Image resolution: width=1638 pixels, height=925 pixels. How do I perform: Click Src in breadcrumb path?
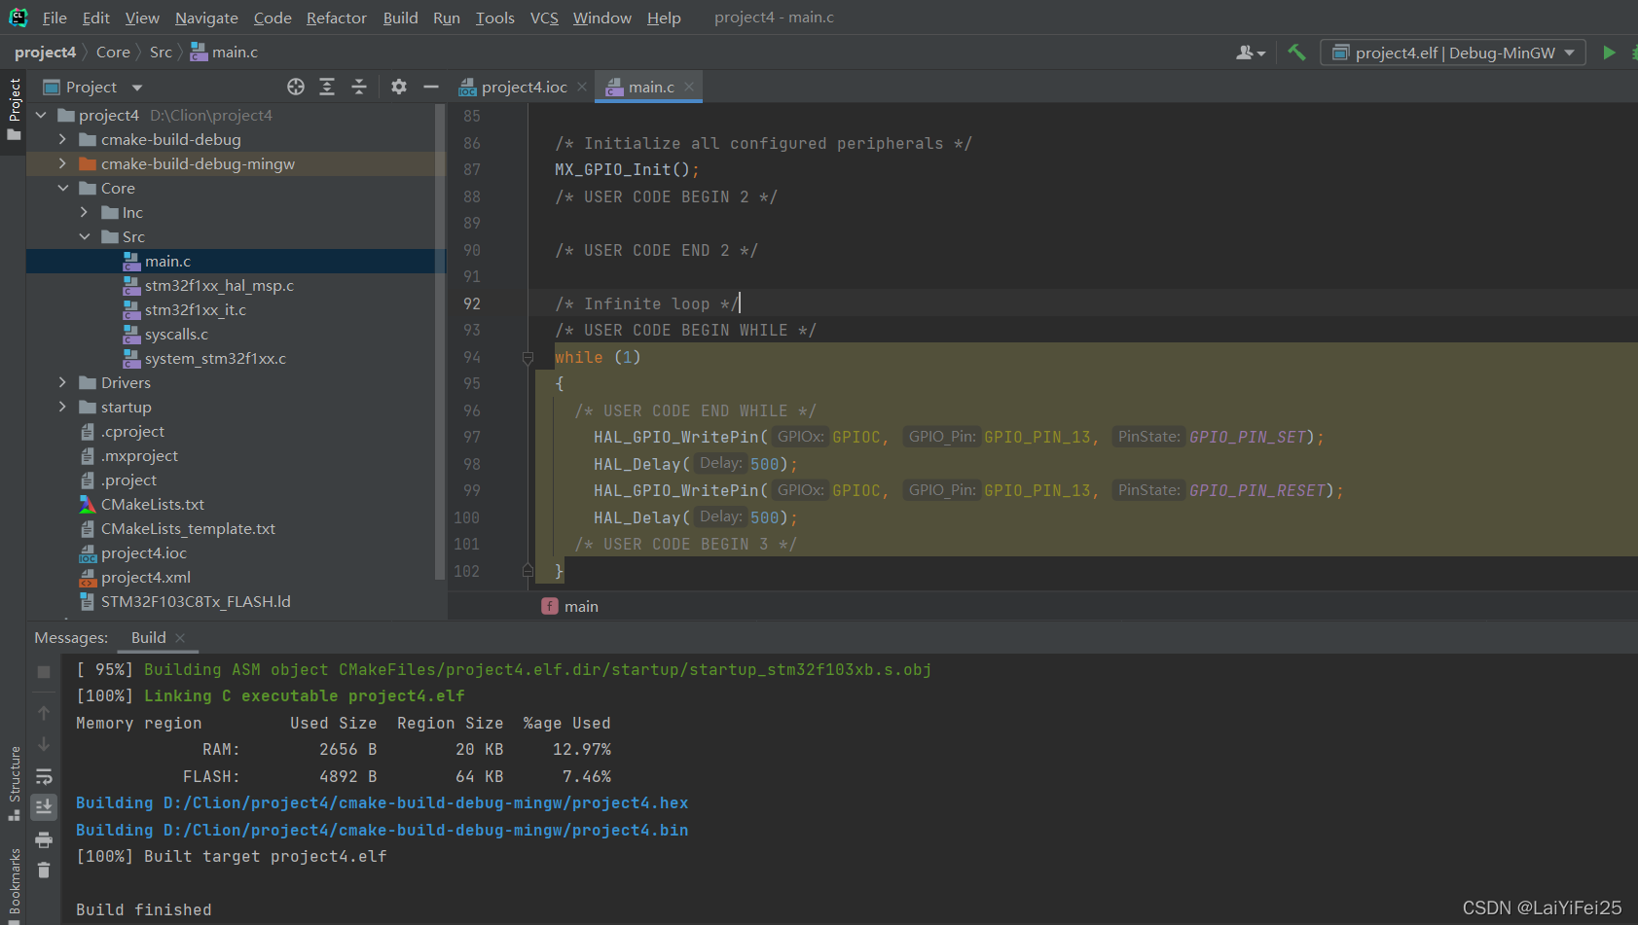pos(161,53)
